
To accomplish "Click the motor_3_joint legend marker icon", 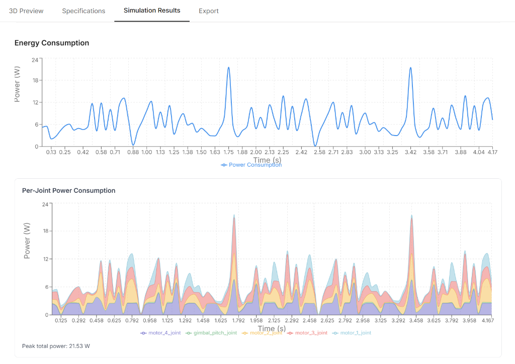I will click(290, 332).
